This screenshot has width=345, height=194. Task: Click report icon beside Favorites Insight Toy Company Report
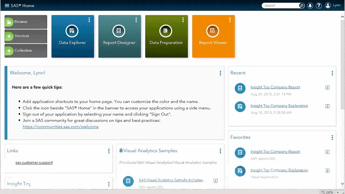coord(240,153)
